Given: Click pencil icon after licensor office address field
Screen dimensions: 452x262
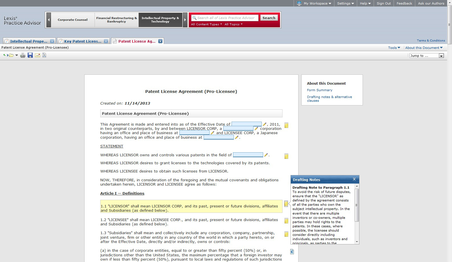Looking at the screenshot, I should (212, 133).
